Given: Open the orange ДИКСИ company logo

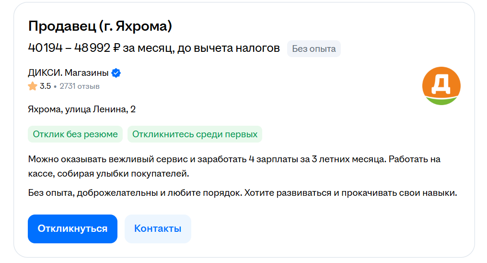Looking at the screenshot, I should coord(441,86).
